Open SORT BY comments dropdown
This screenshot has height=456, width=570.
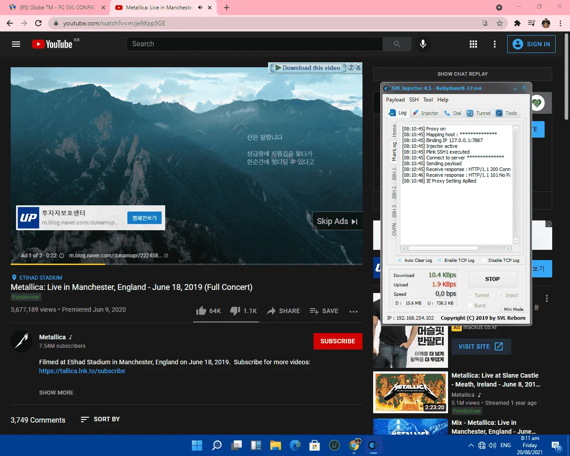pos(100,419)
